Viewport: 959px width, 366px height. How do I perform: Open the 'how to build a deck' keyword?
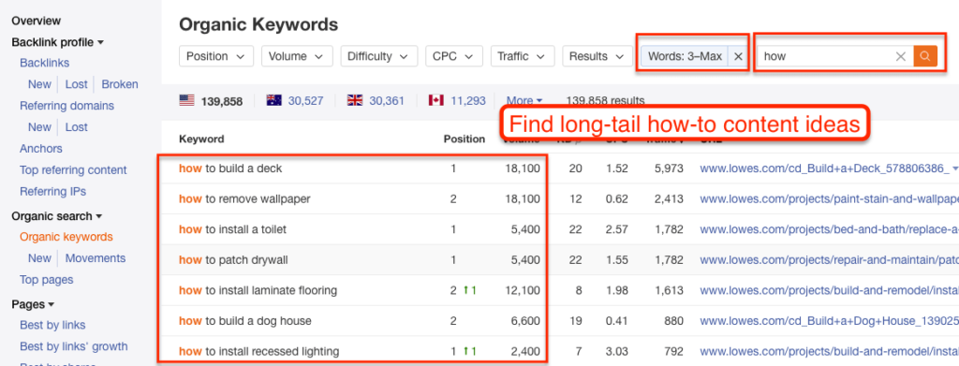click(230, 168)
